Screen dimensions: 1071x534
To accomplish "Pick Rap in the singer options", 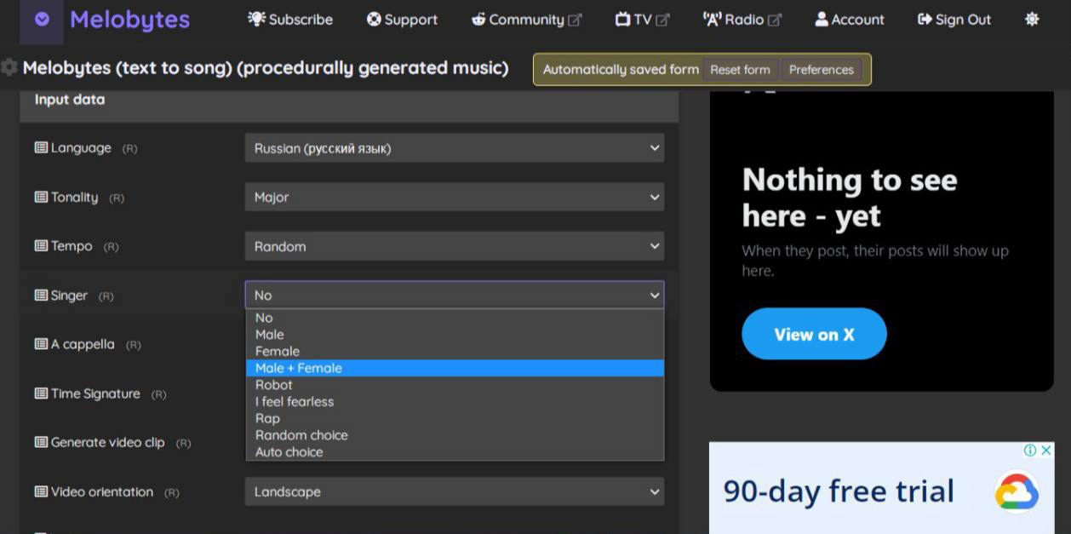I will coord(267,418).
